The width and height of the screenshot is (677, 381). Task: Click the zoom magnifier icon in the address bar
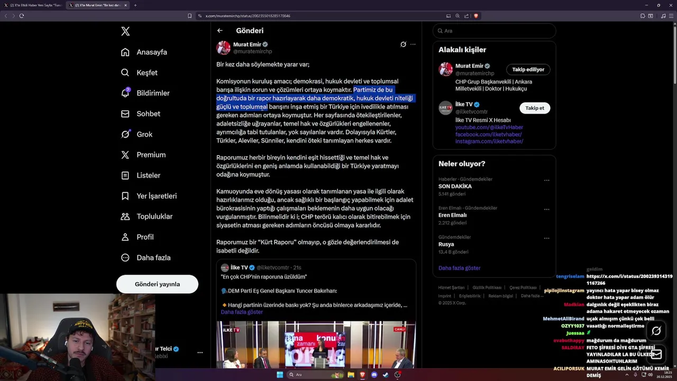click(x=458, y=16)
